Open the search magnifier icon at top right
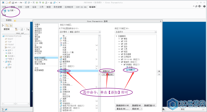This screenshot has height=112, width=207. tap(196, 6)
